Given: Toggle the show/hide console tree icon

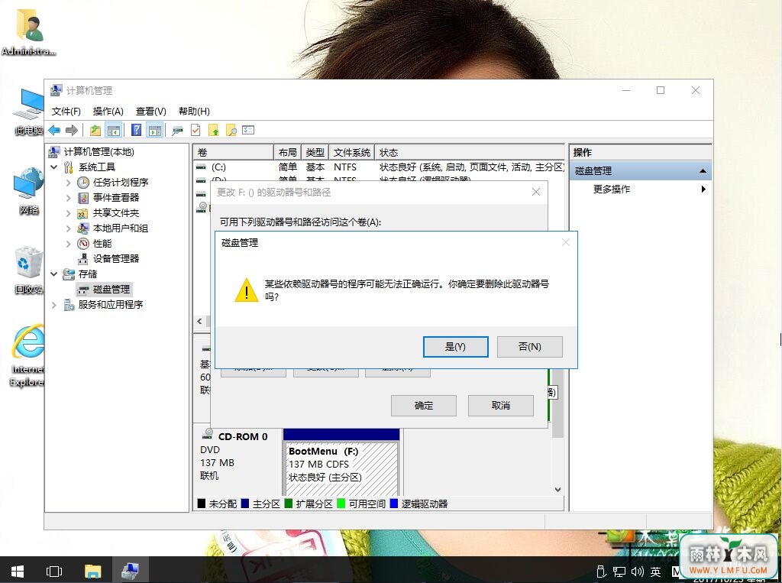Looking at the screenshot, I should [x=114, y=130].
